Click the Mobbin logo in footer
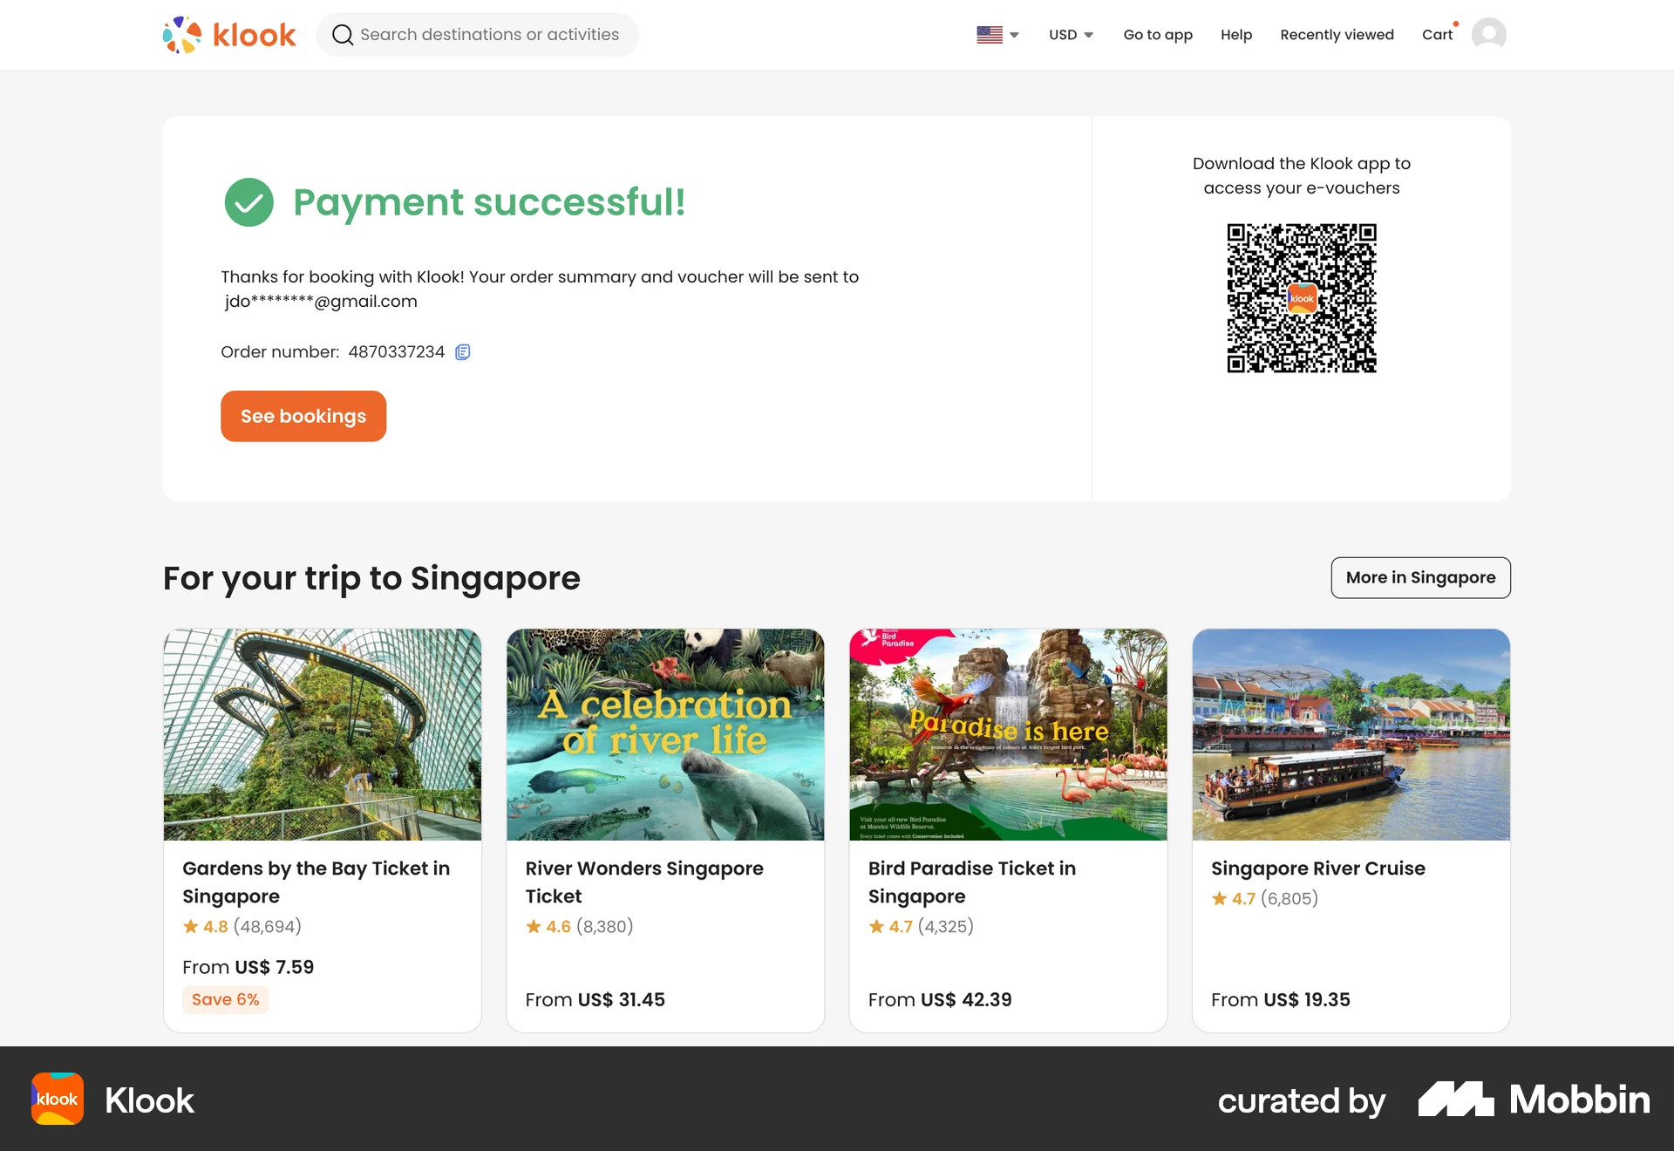This screenshot has width=1674, height=1151. (1534, 1100)
